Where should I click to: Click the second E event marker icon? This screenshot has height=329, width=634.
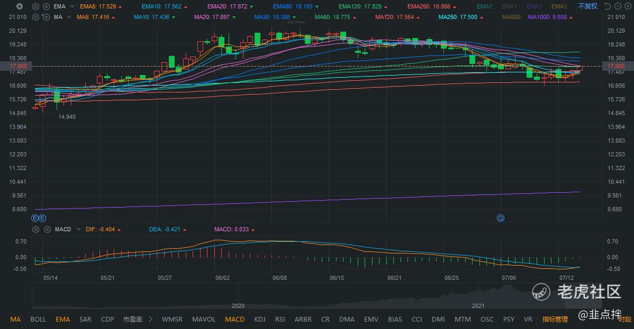[42, 218]
